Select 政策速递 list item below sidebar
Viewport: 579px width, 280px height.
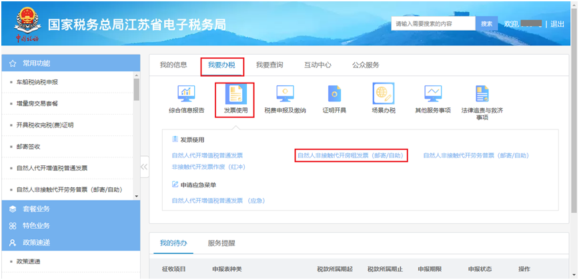[x=28, y=261]
